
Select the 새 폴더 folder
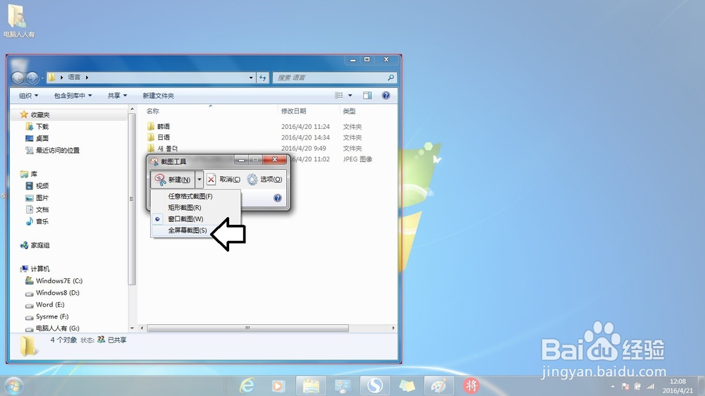(x=162, y=148)
